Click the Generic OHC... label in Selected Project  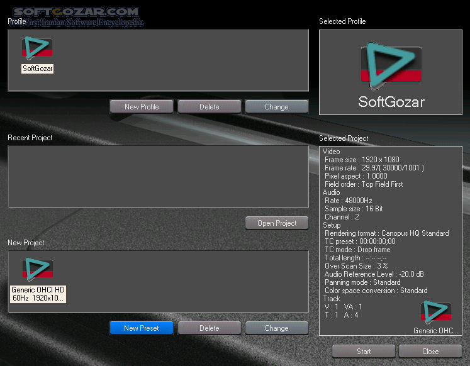[435, 330]
